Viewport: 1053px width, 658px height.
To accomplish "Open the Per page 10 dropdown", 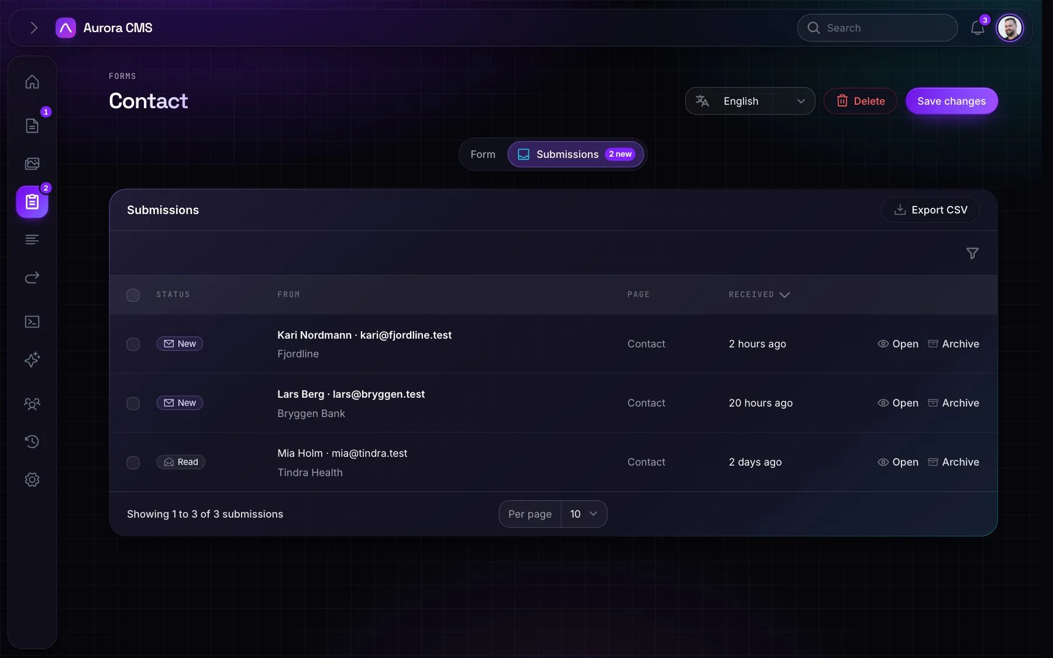I will click(584, 514).
